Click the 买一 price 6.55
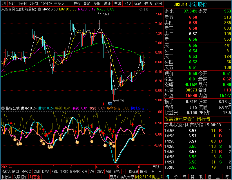Image resolution: width=232 pixels, height=180 pixels. pos(193,45)
